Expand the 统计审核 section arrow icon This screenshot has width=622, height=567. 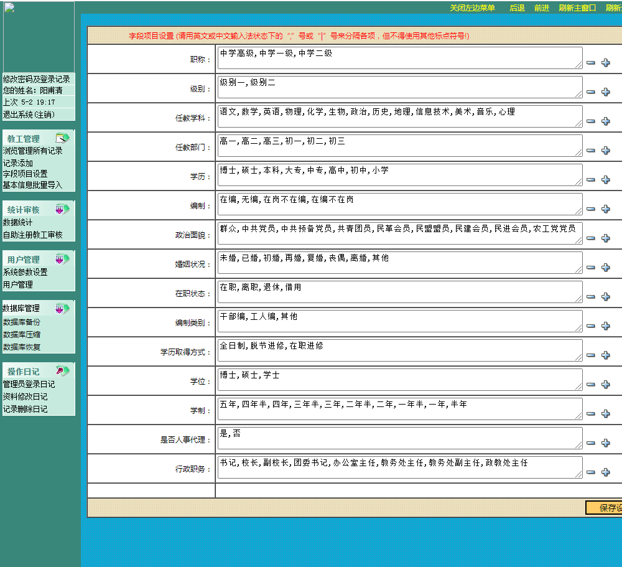pos(62,209)
